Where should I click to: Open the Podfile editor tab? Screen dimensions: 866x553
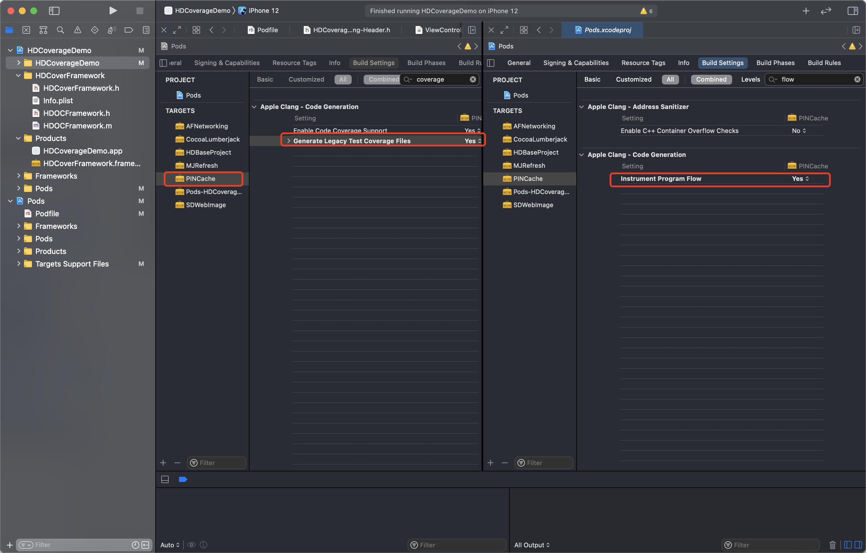click(263, 30)
